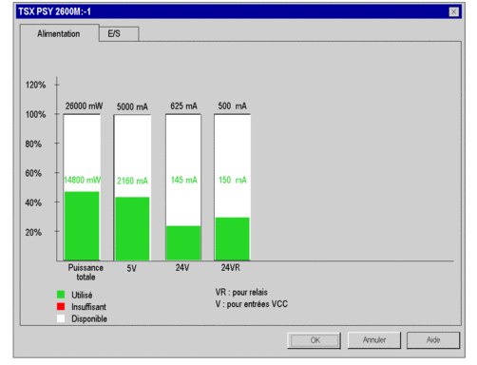
Task: Switch to the E/S tab
Action: click(119, 34)
